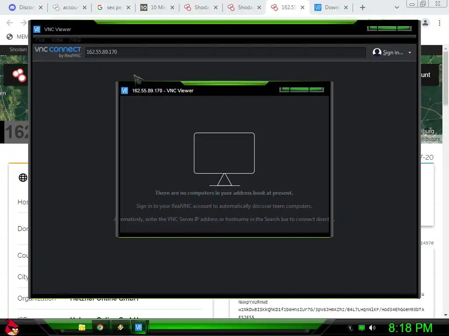The width and height of the screenshot is (449, 336).
Task: Click the volume speaker tray icon
Action: click(372, 328)
